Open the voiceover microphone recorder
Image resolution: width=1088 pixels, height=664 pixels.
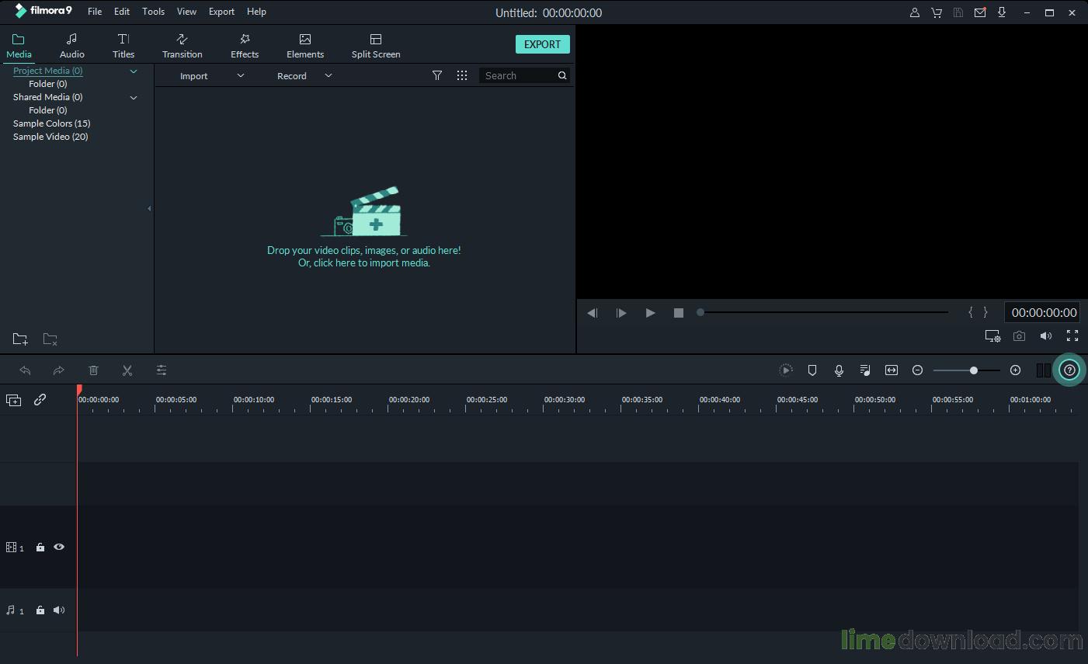click(839, 370)
